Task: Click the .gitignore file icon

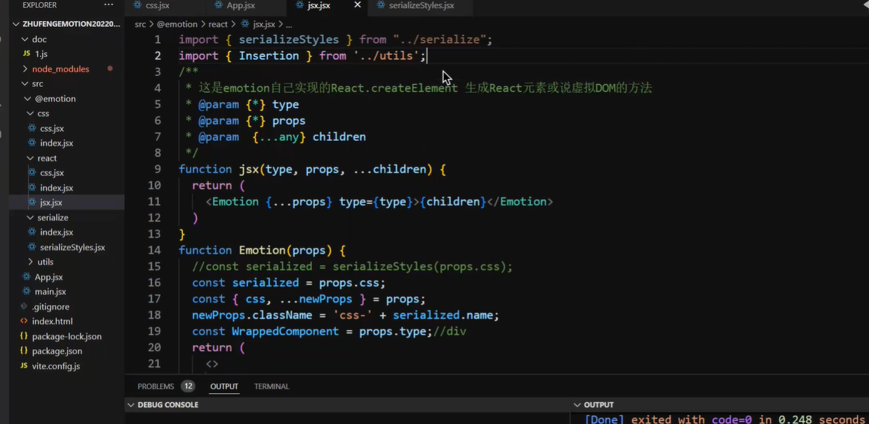Action: 25,306
